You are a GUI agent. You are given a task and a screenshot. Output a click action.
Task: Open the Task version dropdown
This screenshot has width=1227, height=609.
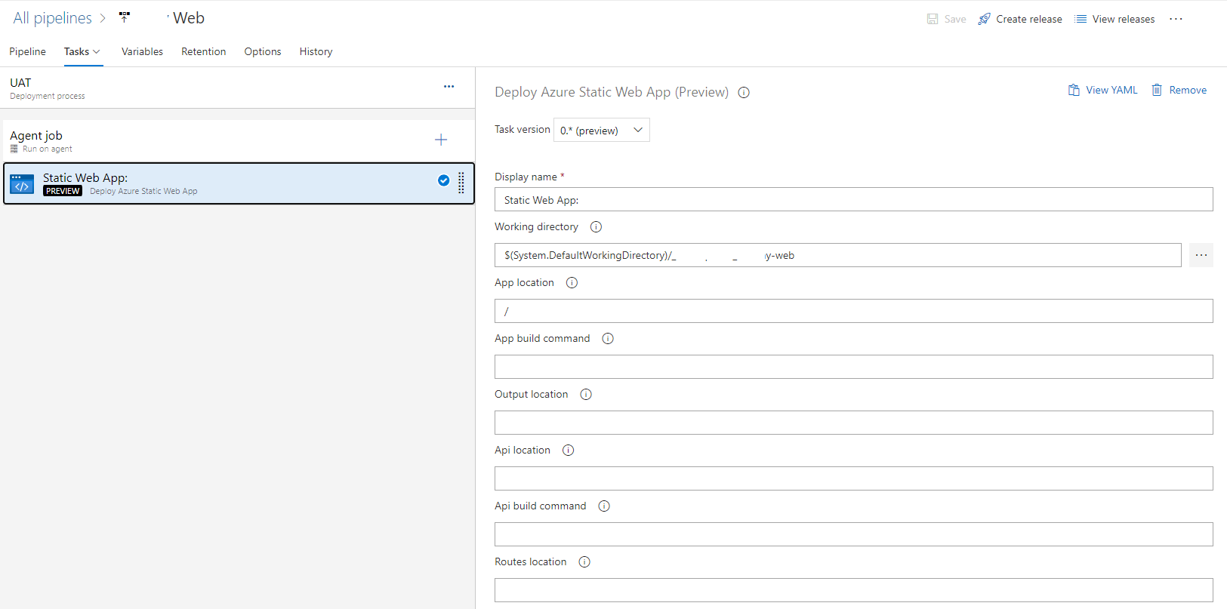602,130
